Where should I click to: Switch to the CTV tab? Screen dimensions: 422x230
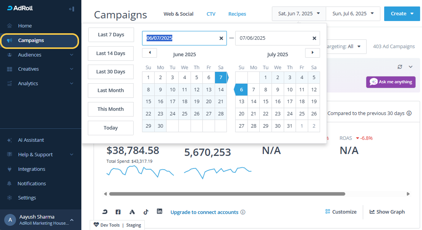click(211, 14)
